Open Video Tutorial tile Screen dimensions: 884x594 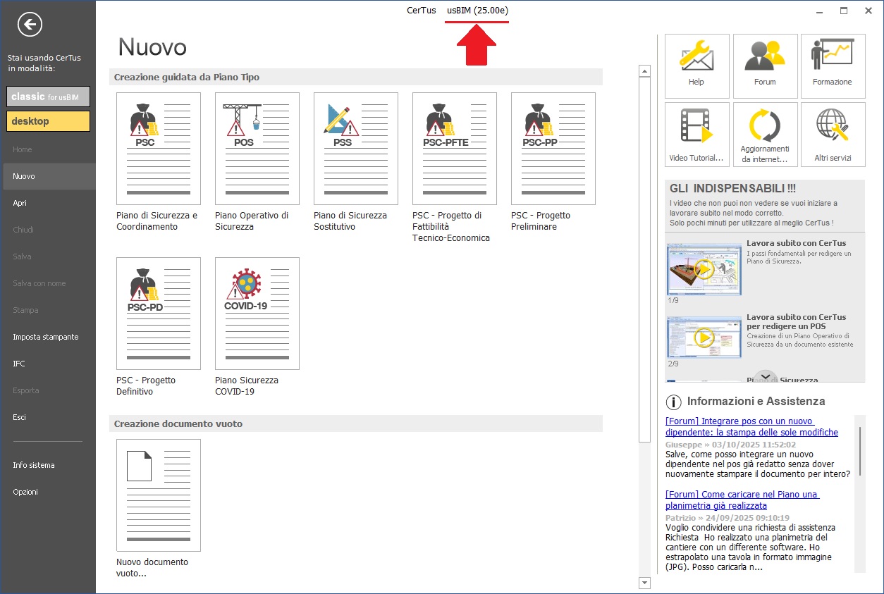point(696,134)
